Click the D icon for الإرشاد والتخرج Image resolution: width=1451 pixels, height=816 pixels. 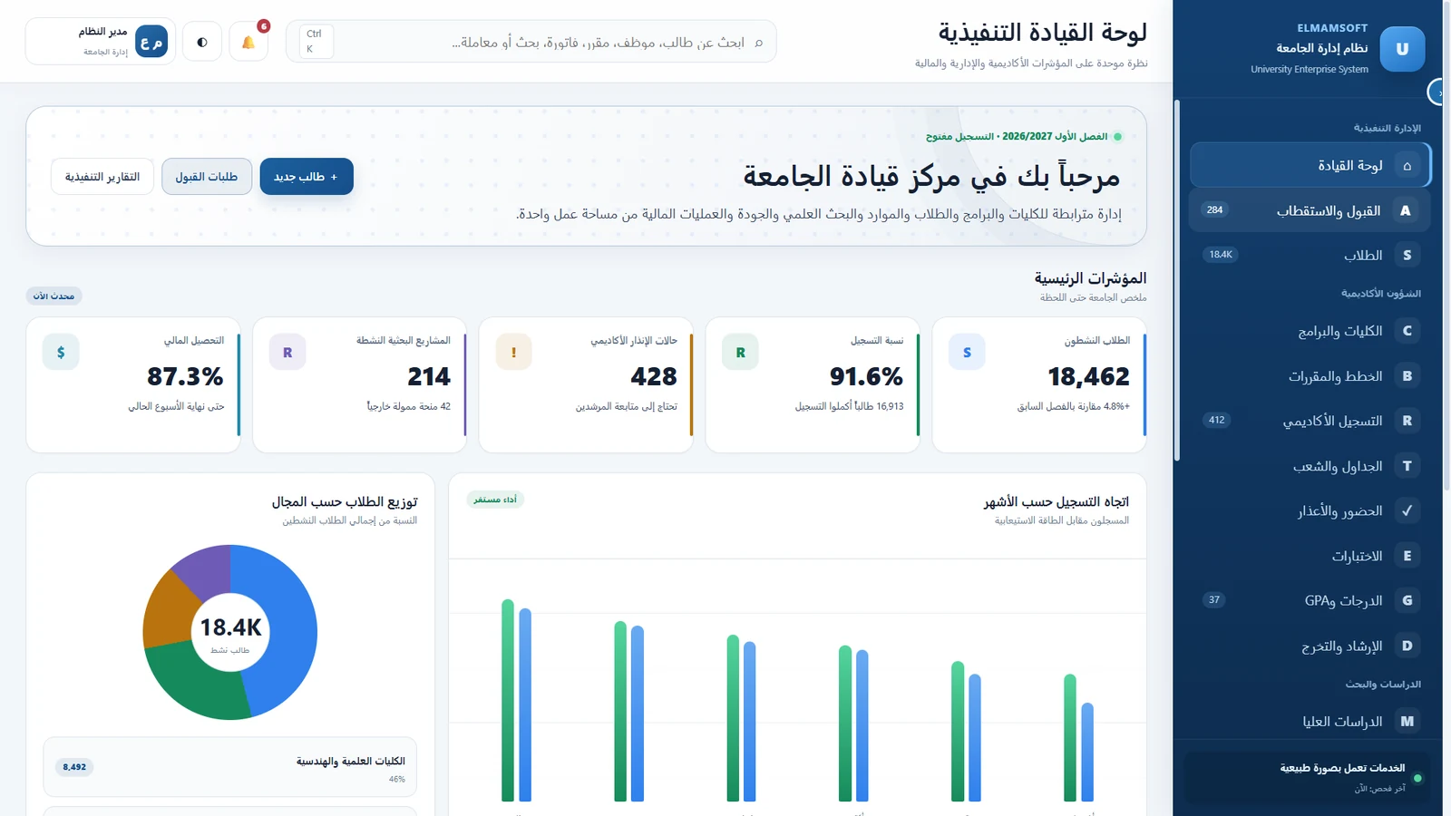pyautogui.click(x=1407, y=646)
